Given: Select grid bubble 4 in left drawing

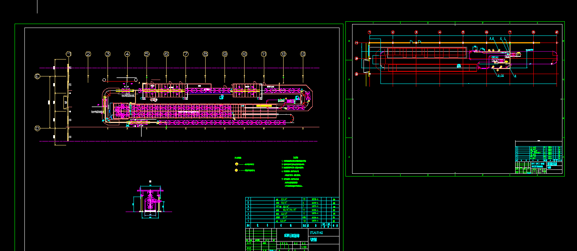Looking at the screenshot, I should click(x=127, y=54).
